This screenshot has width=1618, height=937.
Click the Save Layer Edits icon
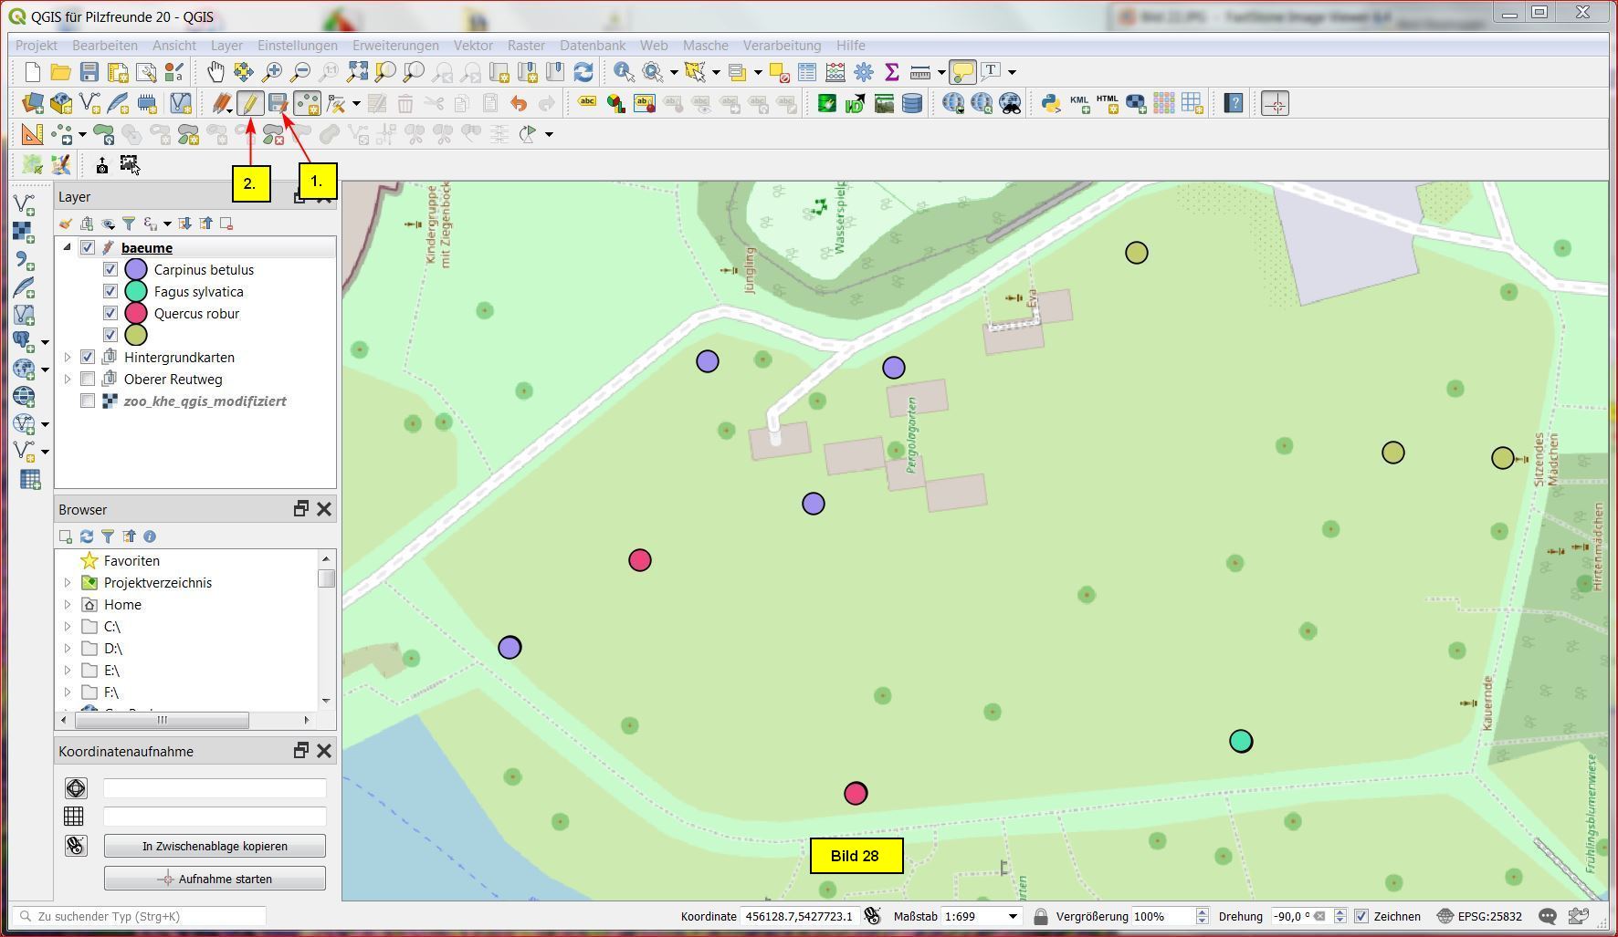click(x=278, y=104)
